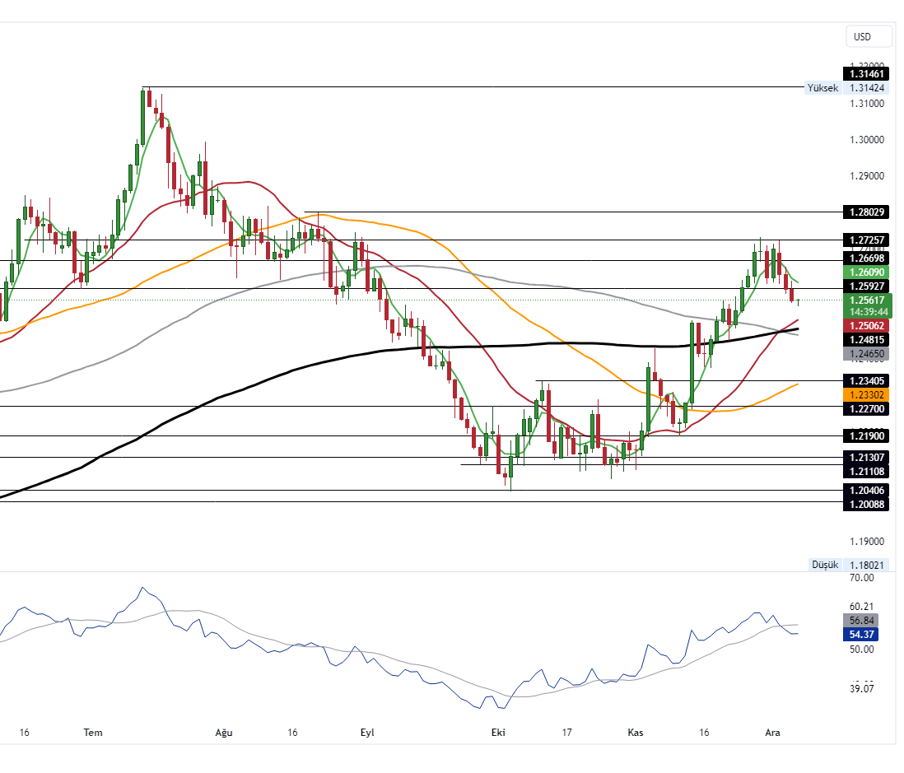Select the Düşük 1.18021 low price label
Screen dimensions: 904x773
pos(850,565)
